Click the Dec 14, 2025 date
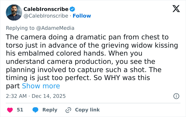 pos(48,96)
